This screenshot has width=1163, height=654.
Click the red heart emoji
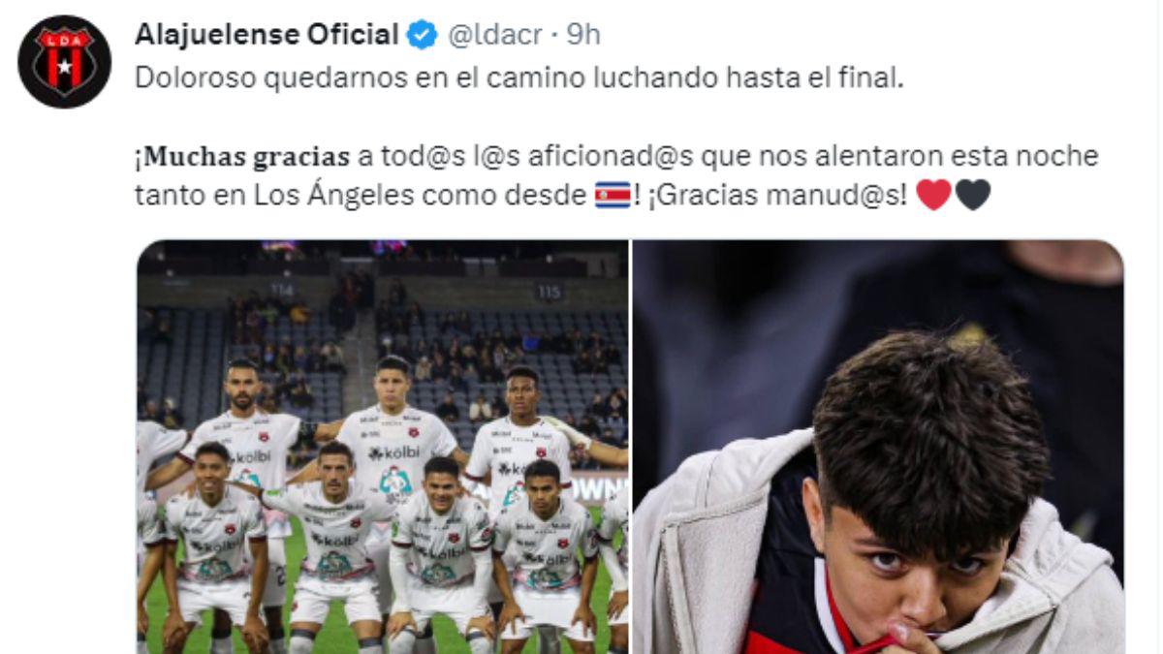(934, 196)
